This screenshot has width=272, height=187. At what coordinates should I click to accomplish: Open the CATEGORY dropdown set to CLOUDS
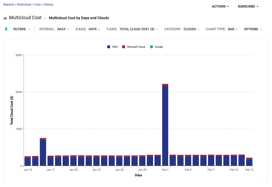pyautogui.click(x=191, y=29)
